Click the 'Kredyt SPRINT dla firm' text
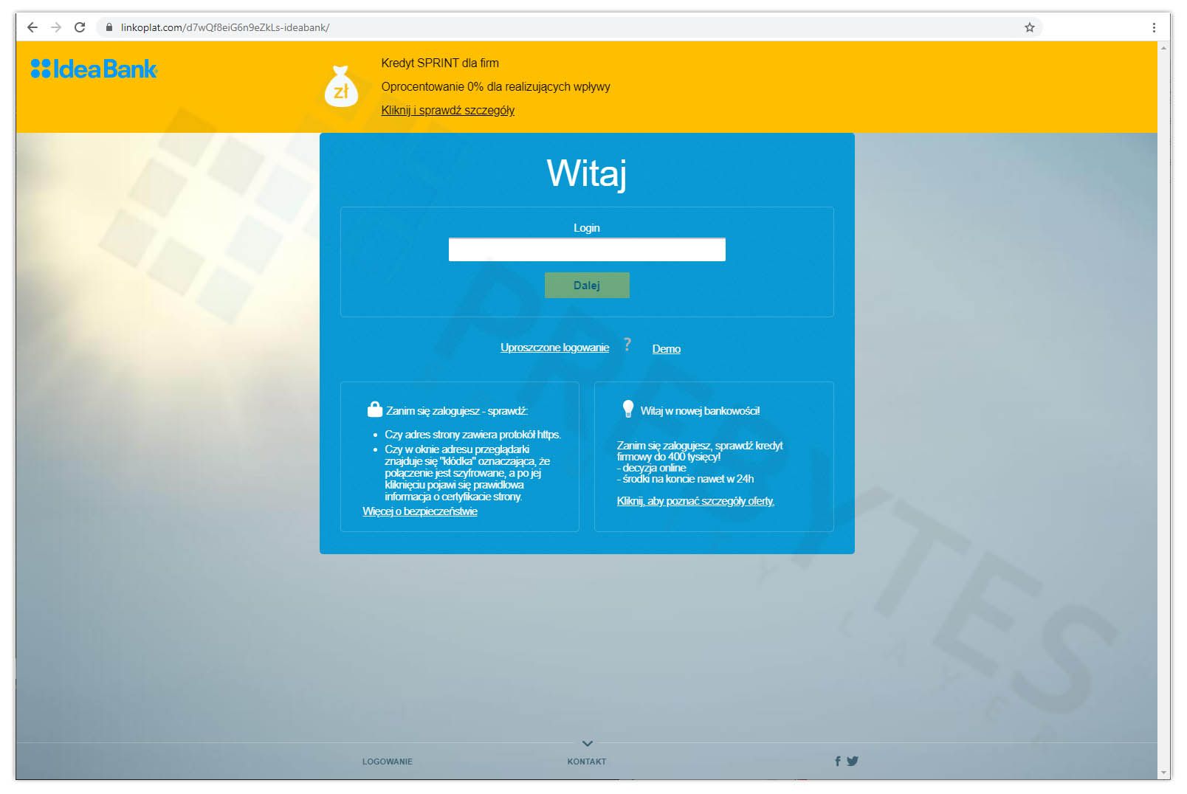This screenshot has width=1187, height=794. pyautogui.click(x=440, y=63)
